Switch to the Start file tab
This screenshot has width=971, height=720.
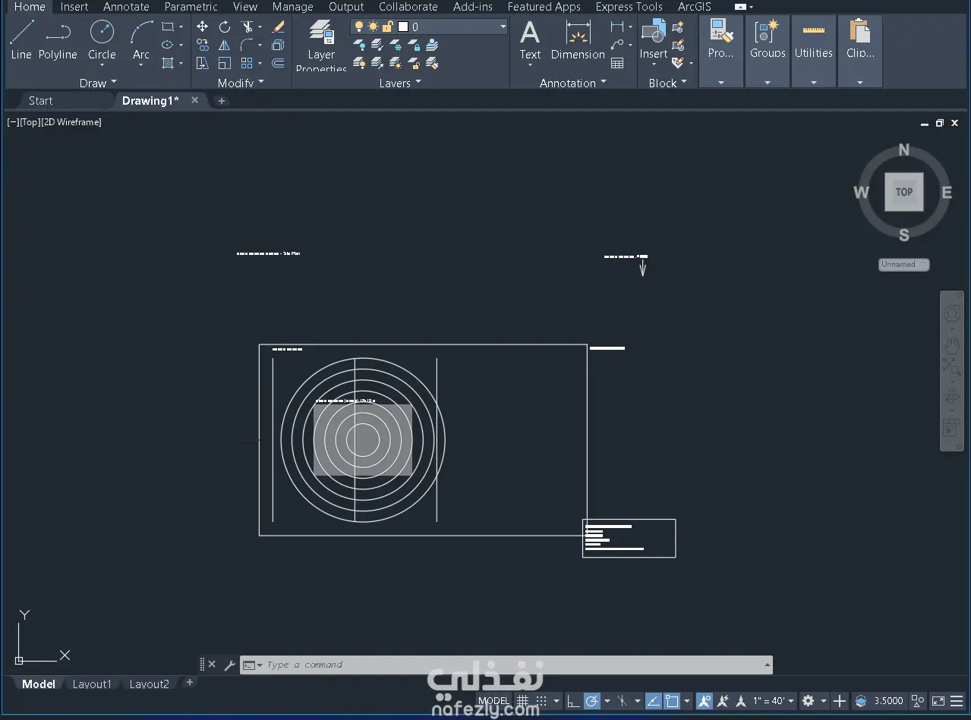click(41, 100)
